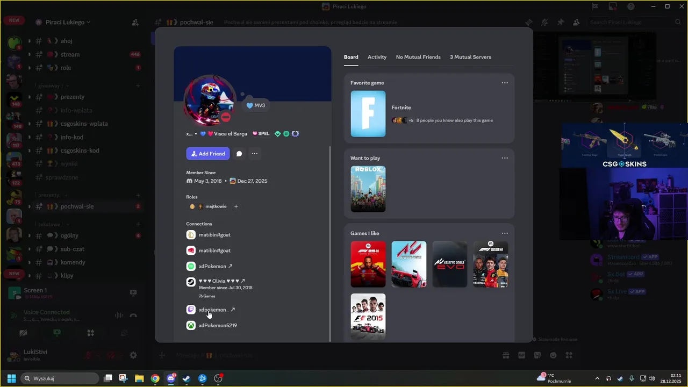Viewport: 688px width, 387px height.
Task: Toggle the camera button
Action: click(23, 333)
